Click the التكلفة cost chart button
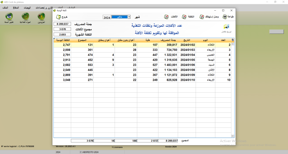Screen dimensions: 288x154 pyautogui.click(x=188, y=17)
